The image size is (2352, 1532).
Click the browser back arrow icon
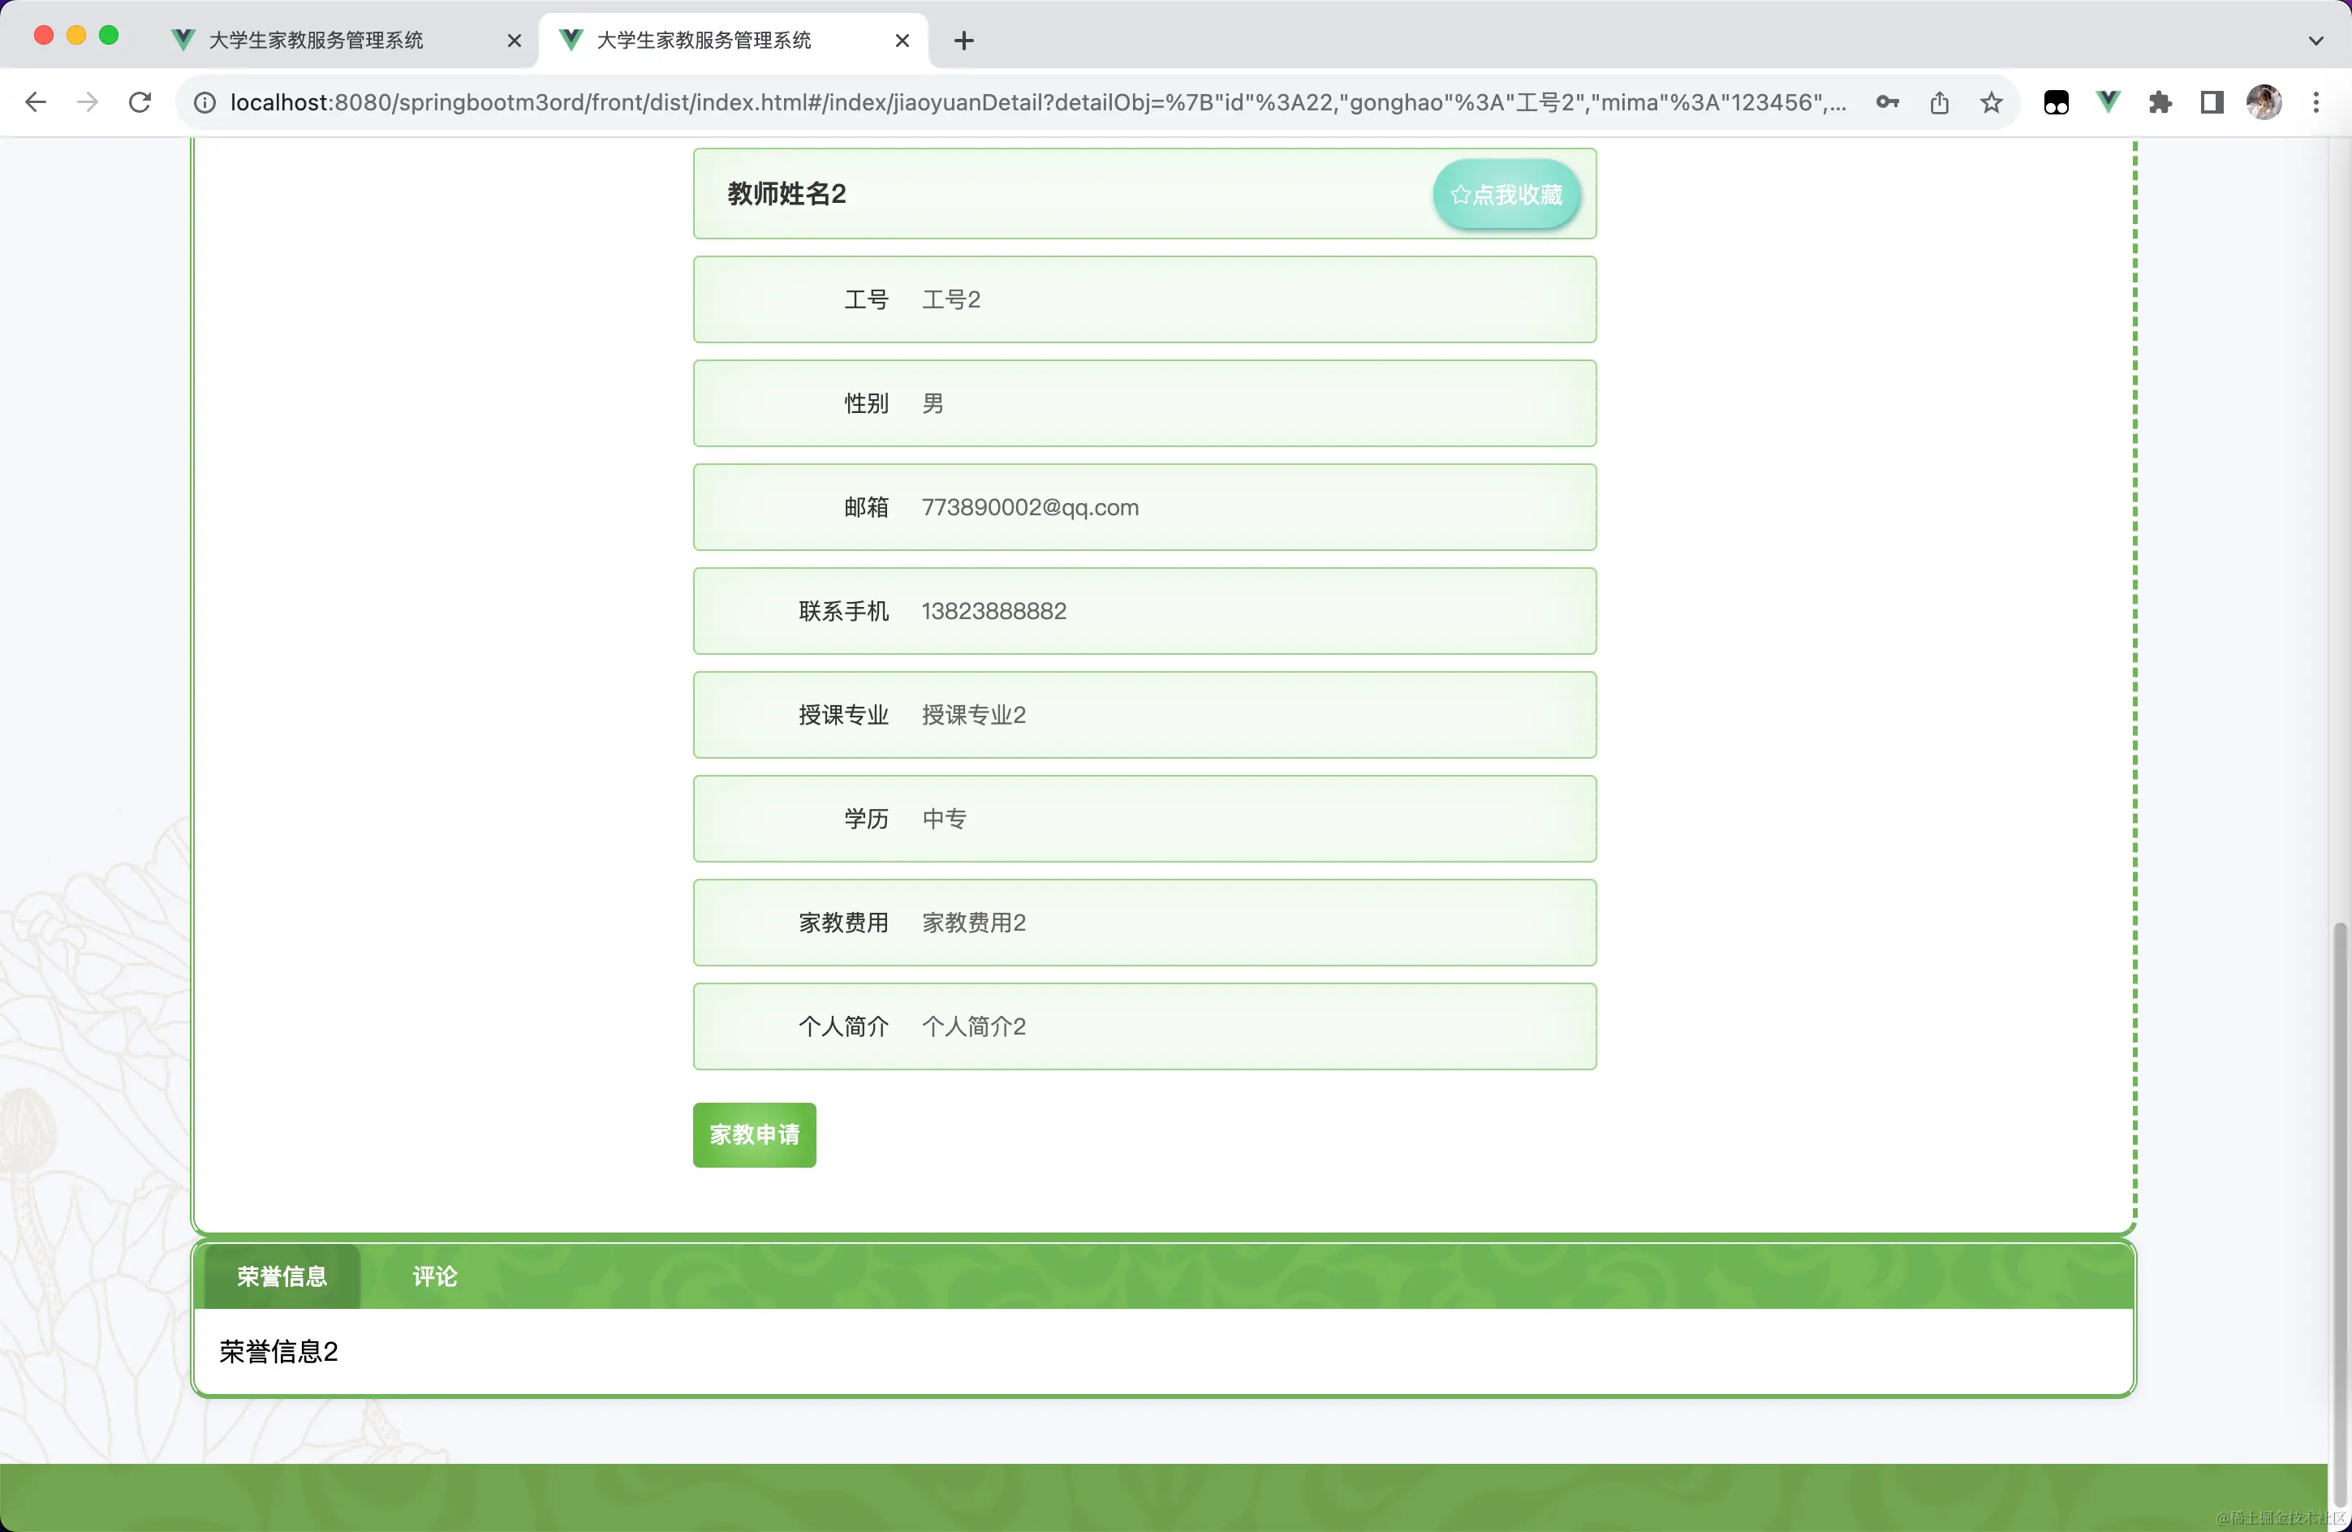point(36,103)
